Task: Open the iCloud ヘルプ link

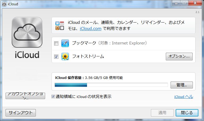Action: click(184, 97)
